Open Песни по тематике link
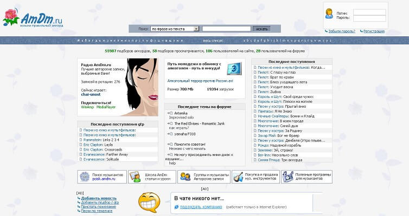The width and height of the screenshot is (409, 216). pyautogui.click(x=97, y=211)
